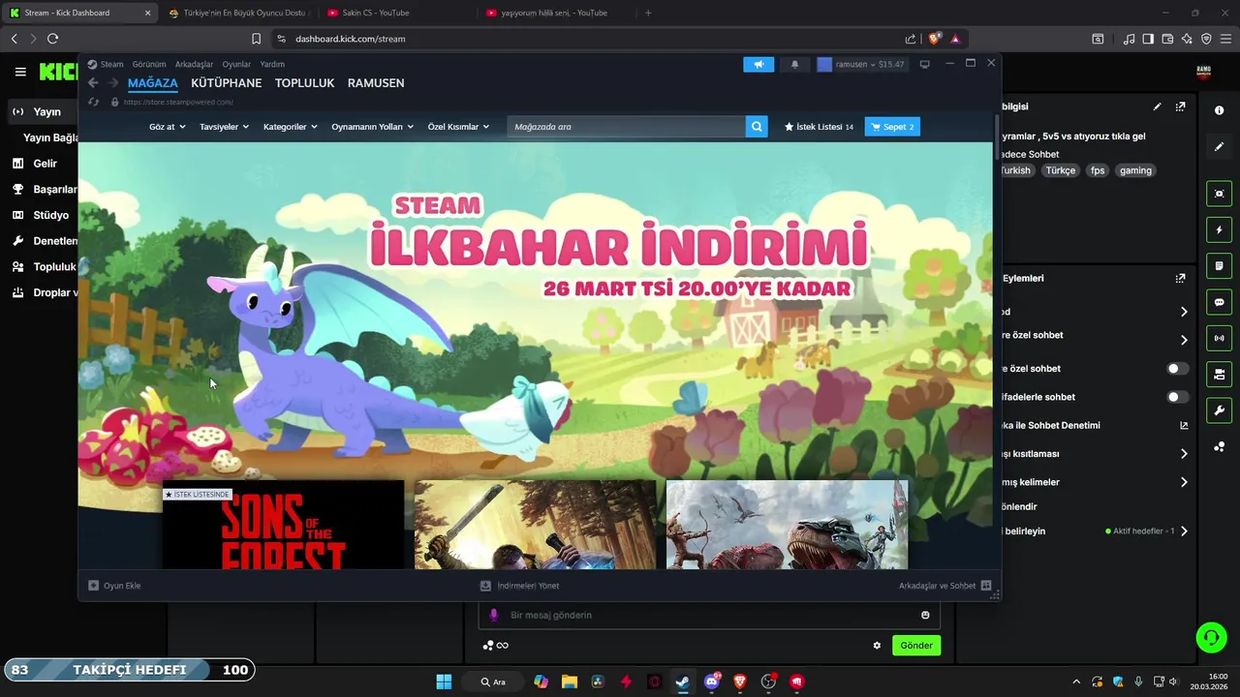Viewport: 1240px width, 697px height.
Task: Expand Aktif hedefler chevron
Action: [x=1184, y=531]
